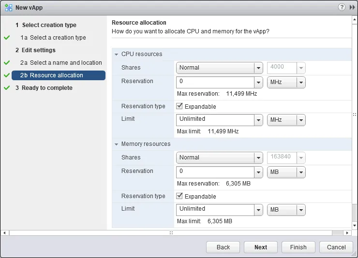This screenshot has width=358, height=258.
Task: Click the Finish button
Action: pos(298,247)
